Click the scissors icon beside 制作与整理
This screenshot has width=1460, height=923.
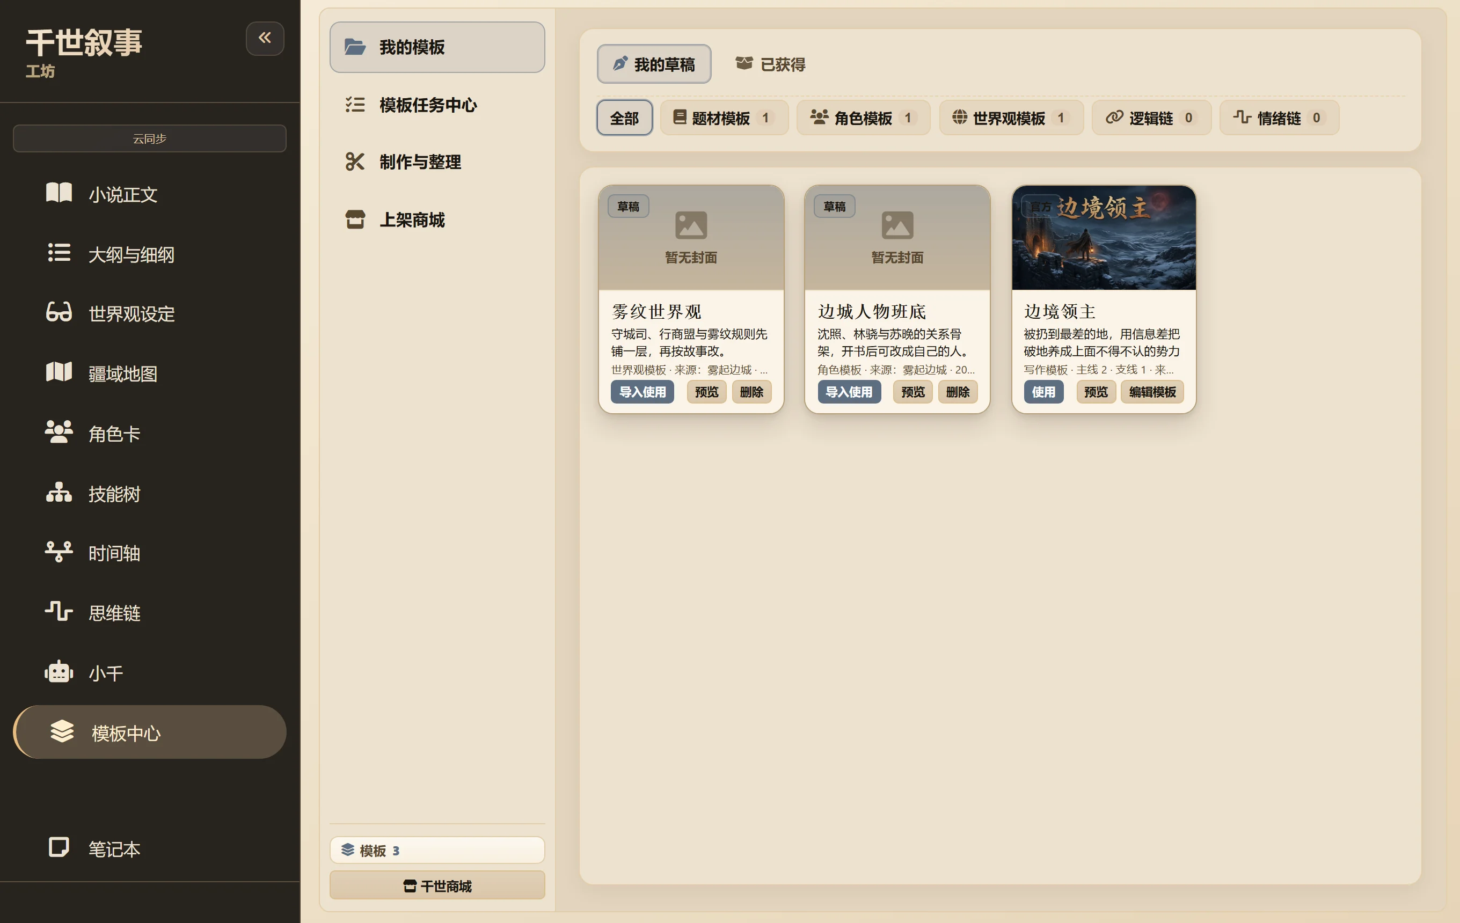pyautogui.click(x=355, y=161)
